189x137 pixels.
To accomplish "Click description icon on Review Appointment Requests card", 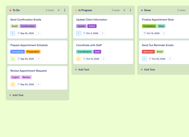I will (38, 84).
